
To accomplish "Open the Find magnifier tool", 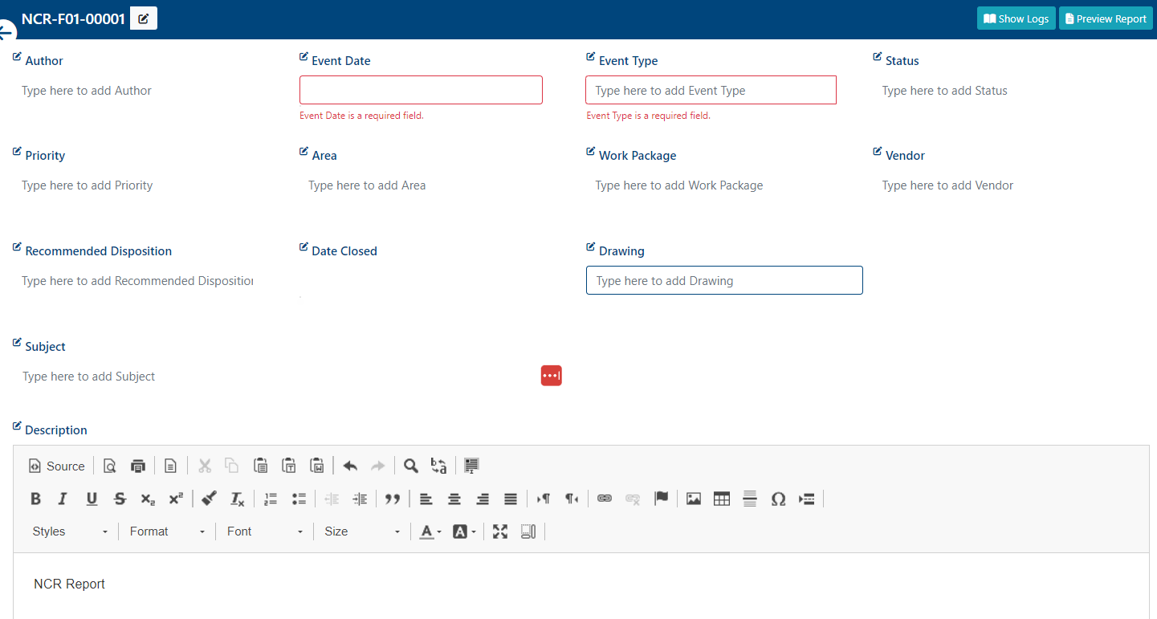I will tap(410, 466).
